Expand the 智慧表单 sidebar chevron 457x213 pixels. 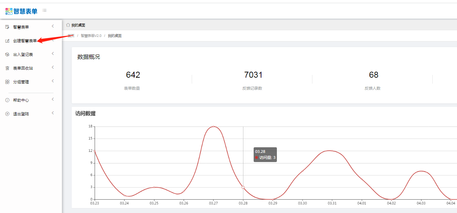(53, 26)
